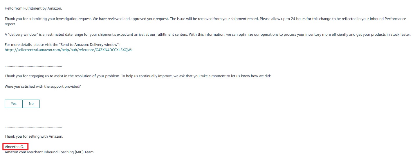Click the Merchant Inbound Coaching (MIC) Team line

[49, 152]
